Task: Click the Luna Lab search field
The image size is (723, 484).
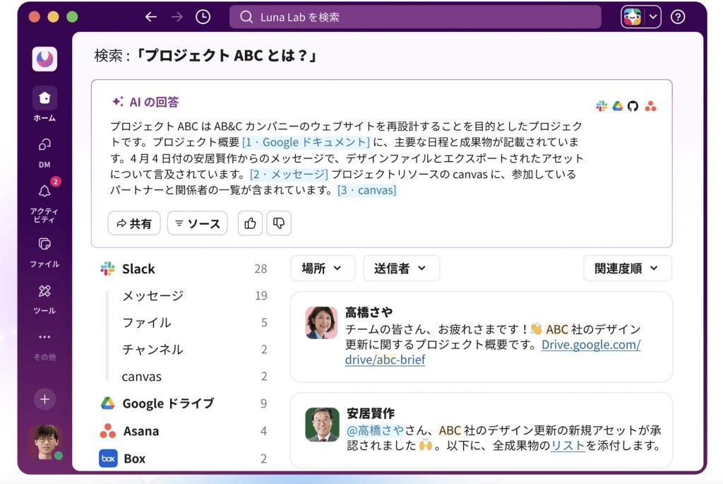Action: [x=415, y=17]
